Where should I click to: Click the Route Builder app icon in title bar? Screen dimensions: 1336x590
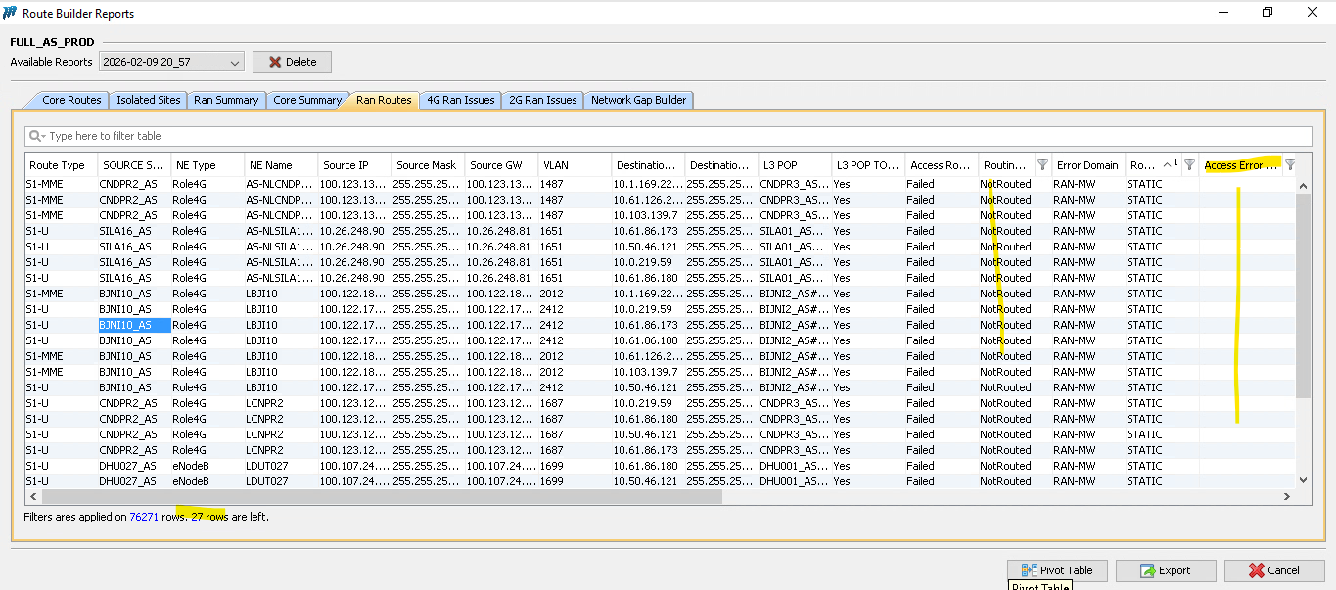(11, 13)
